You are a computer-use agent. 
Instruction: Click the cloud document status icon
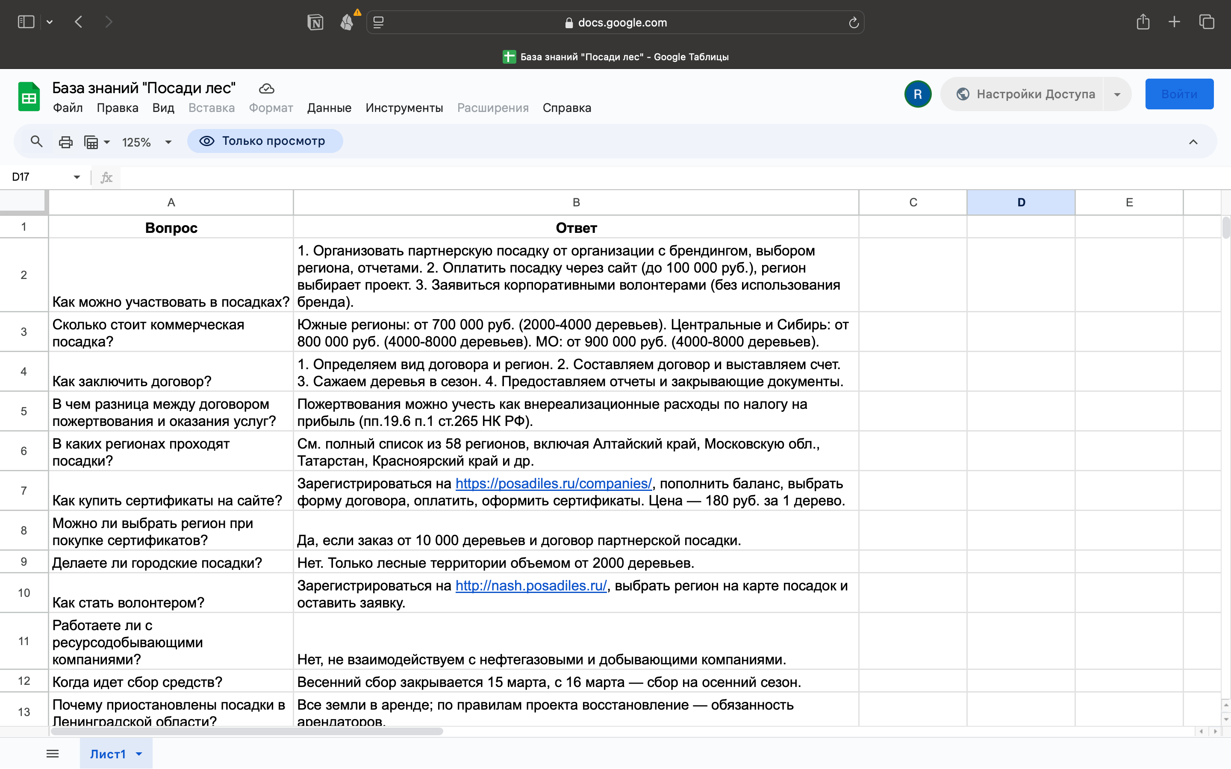point(267,89)
